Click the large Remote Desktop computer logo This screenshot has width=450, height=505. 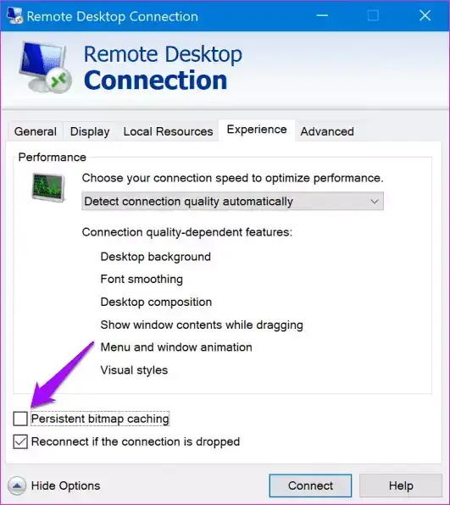click(x=46, y=67)
